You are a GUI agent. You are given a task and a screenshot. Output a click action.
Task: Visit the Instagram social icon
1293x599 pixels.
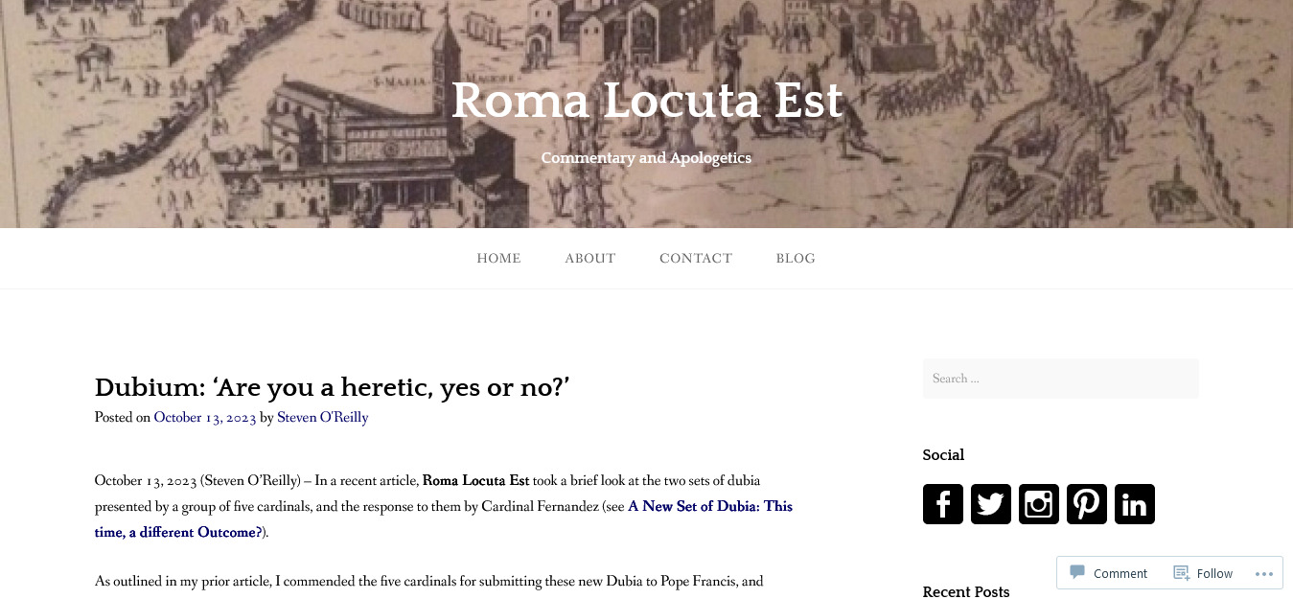[1038, 504]
